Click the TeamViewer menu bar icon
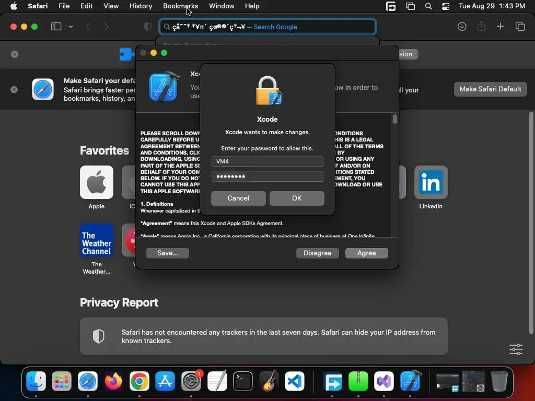 (x=391, y=6)
